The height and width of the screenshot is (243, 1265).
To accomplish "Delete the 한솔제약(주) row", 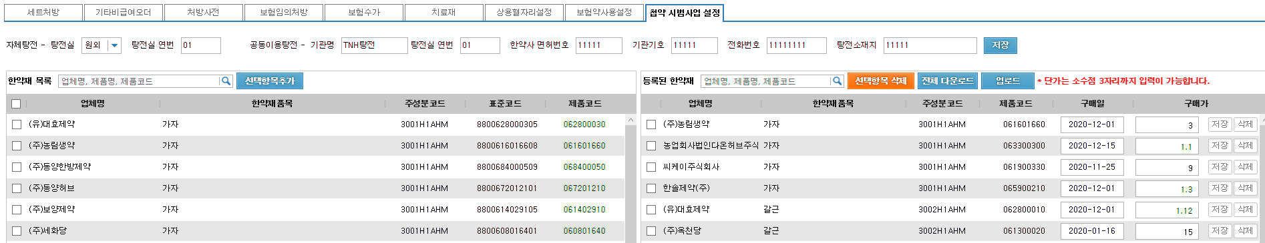I will tap(1246, 188).
